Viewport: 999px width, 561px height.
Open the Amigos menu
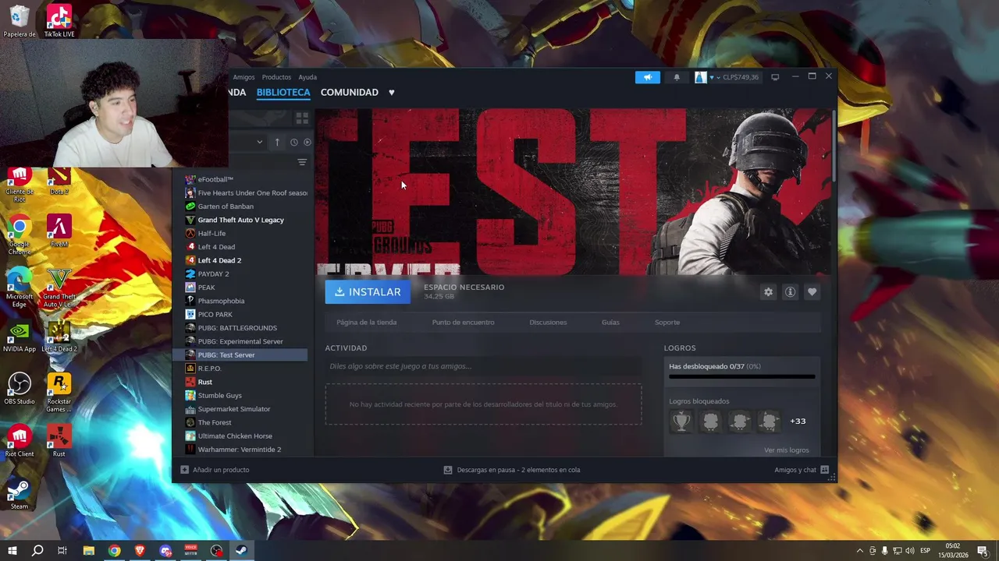click(x=244, y=77)
